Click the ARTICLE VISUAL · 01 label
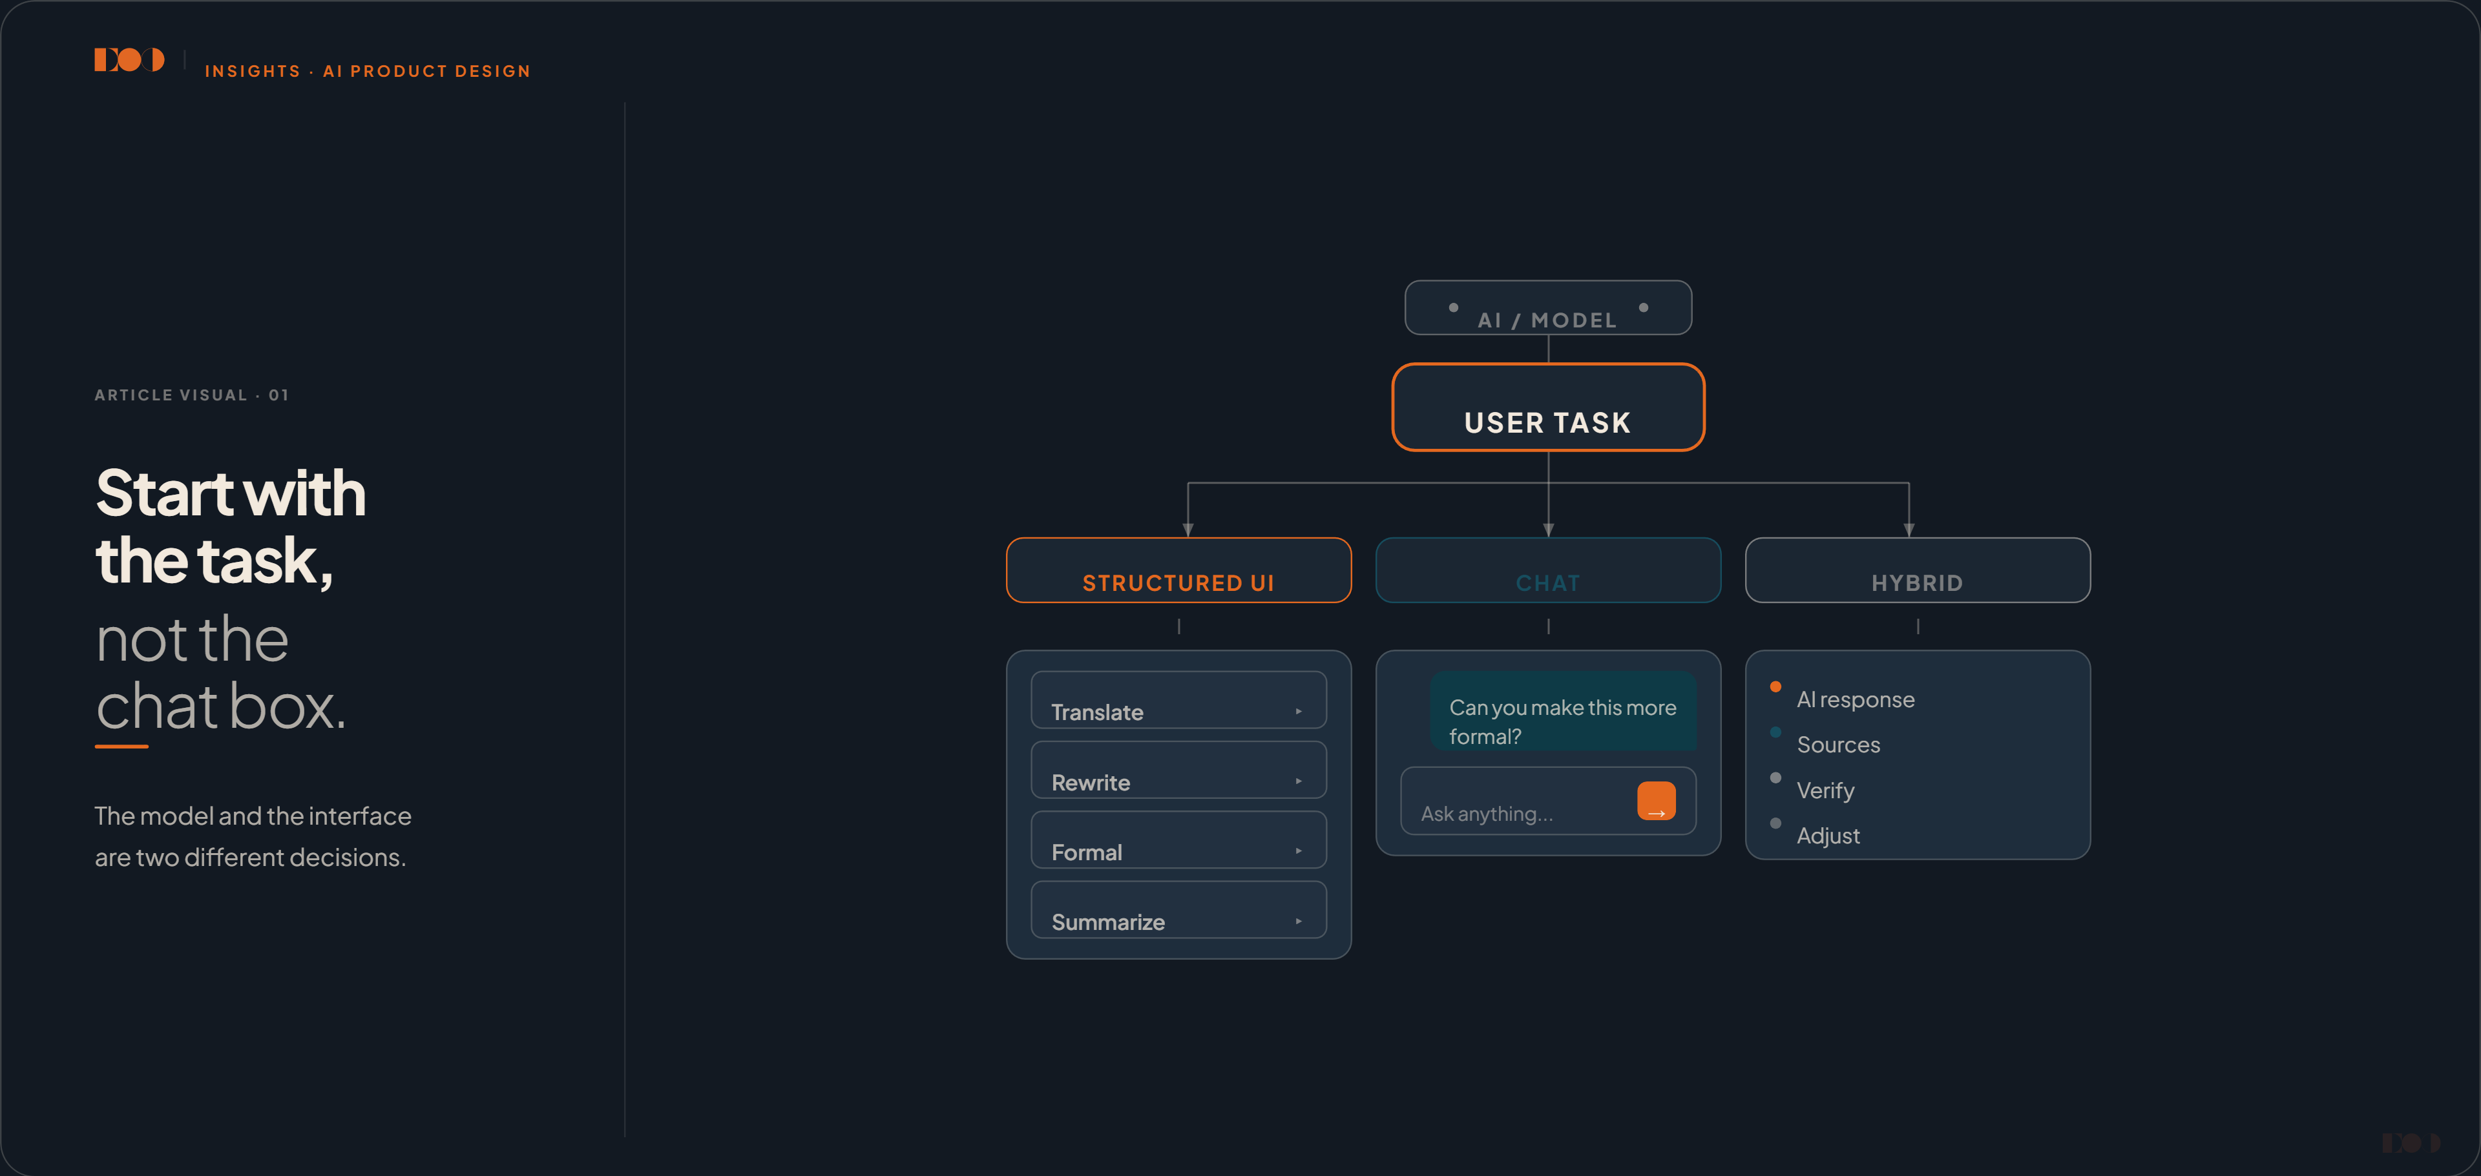Image resolution: width=2481 pixels, height=1176 pixels. 192,395
